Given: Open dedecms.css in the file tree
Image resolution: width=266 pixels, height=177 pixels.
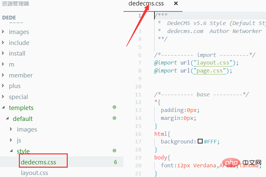Looking at the screenshot, I should click(38, 162).
